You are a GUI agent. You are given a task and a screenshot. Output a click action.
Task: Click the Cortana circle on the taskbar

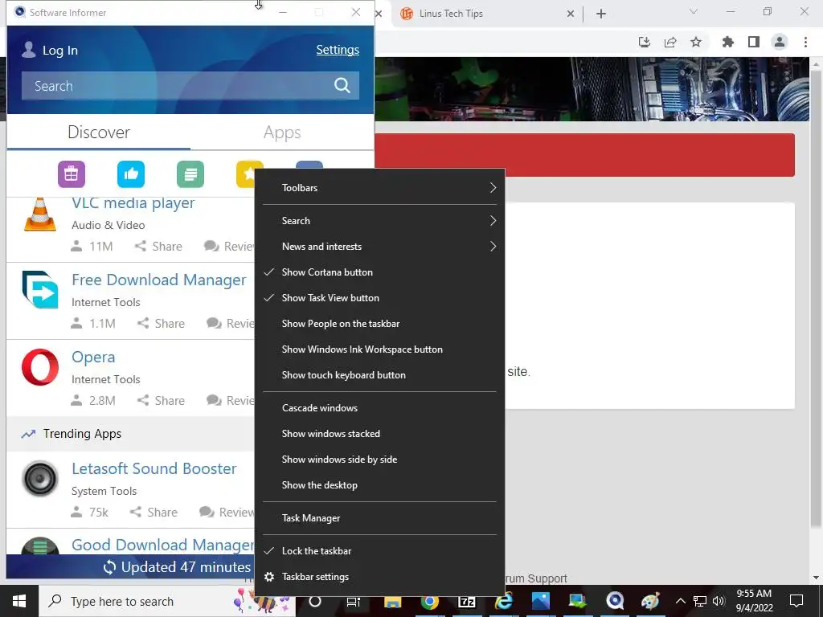click(315, 601)
